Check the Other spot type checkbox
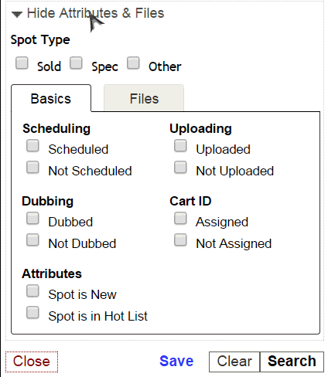328x377 pixels. [133, 63]
